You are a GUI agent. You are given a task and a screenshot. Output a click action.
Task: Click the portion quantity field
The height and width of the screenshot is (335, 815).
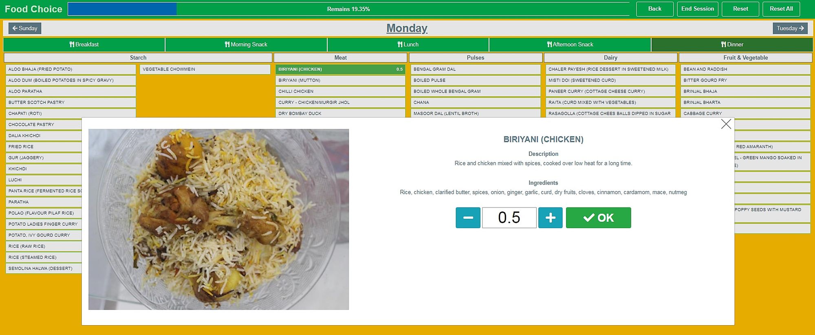click(x=509, y=218)
